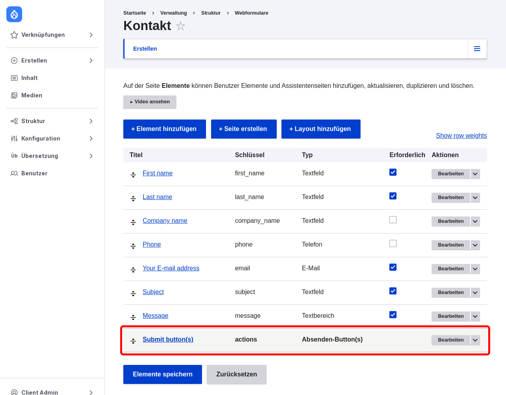Open the hamburger menu in tab bar

click(x=477, y=49)
